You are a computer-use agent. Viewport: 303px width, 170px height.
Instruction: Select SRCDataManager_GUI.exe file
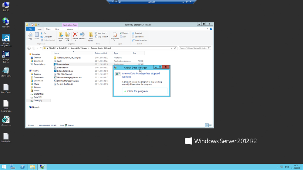click(x=68, y=81)
